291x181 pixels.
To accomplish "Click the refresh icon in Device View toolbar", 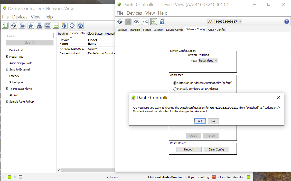I will point(120,22).
